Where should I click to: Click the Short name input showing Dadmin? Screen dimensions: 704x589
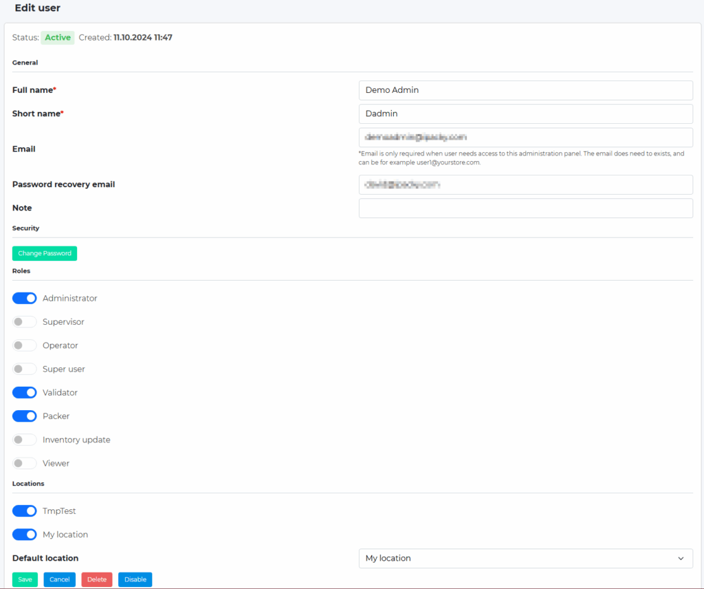[525, 114]
